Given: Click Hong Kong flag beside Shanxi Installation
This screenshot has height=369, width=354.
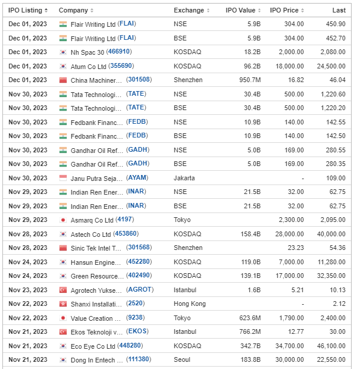Looking at the screenshot, I should [63, 304].
